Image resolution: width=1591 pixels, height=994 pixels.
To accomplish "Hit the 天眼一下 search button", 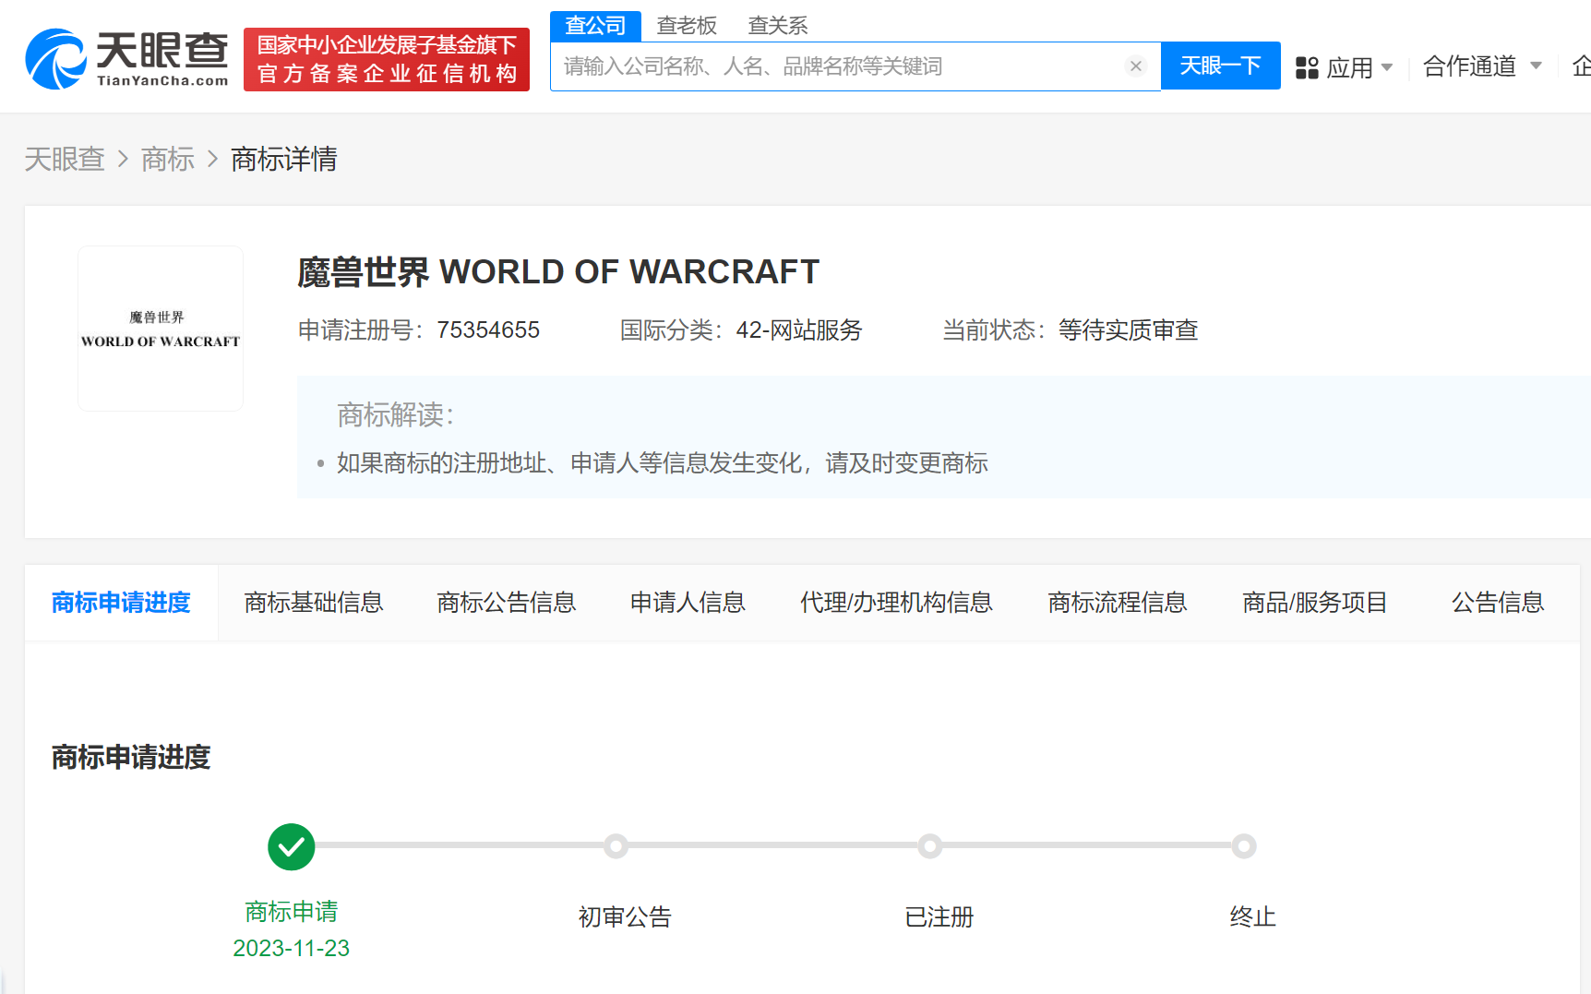I will pyautogui.click(x=1220, y=66).
